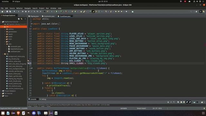The image size is (206, 116).
Task: Click the error marker beside line 23
Action: (x=28, y=61)
